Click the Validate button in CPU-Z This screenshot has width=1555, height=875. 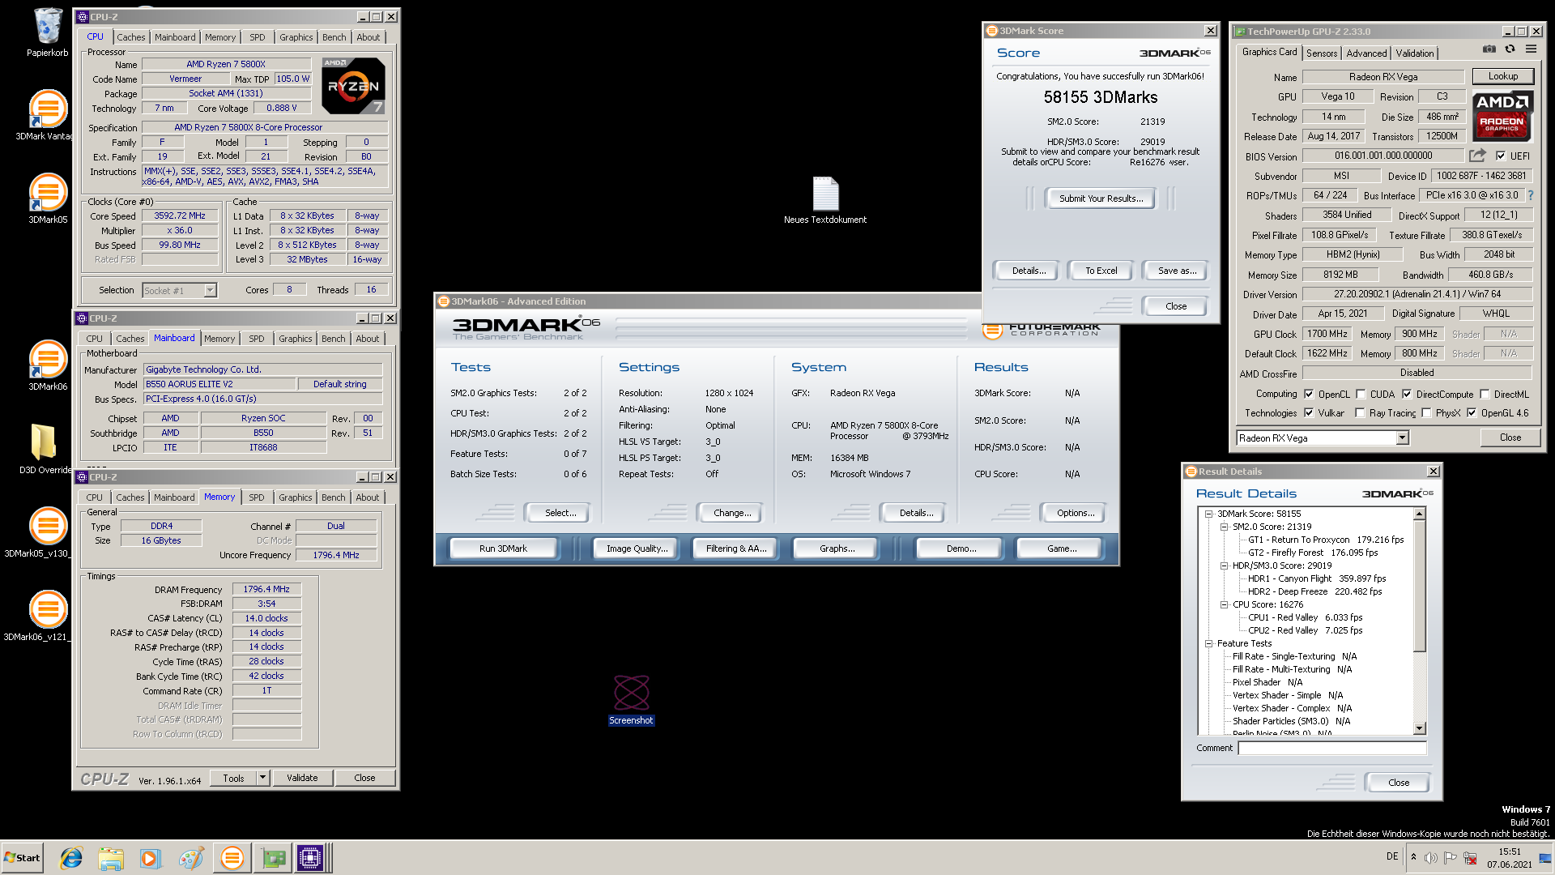tap(302, 778)
